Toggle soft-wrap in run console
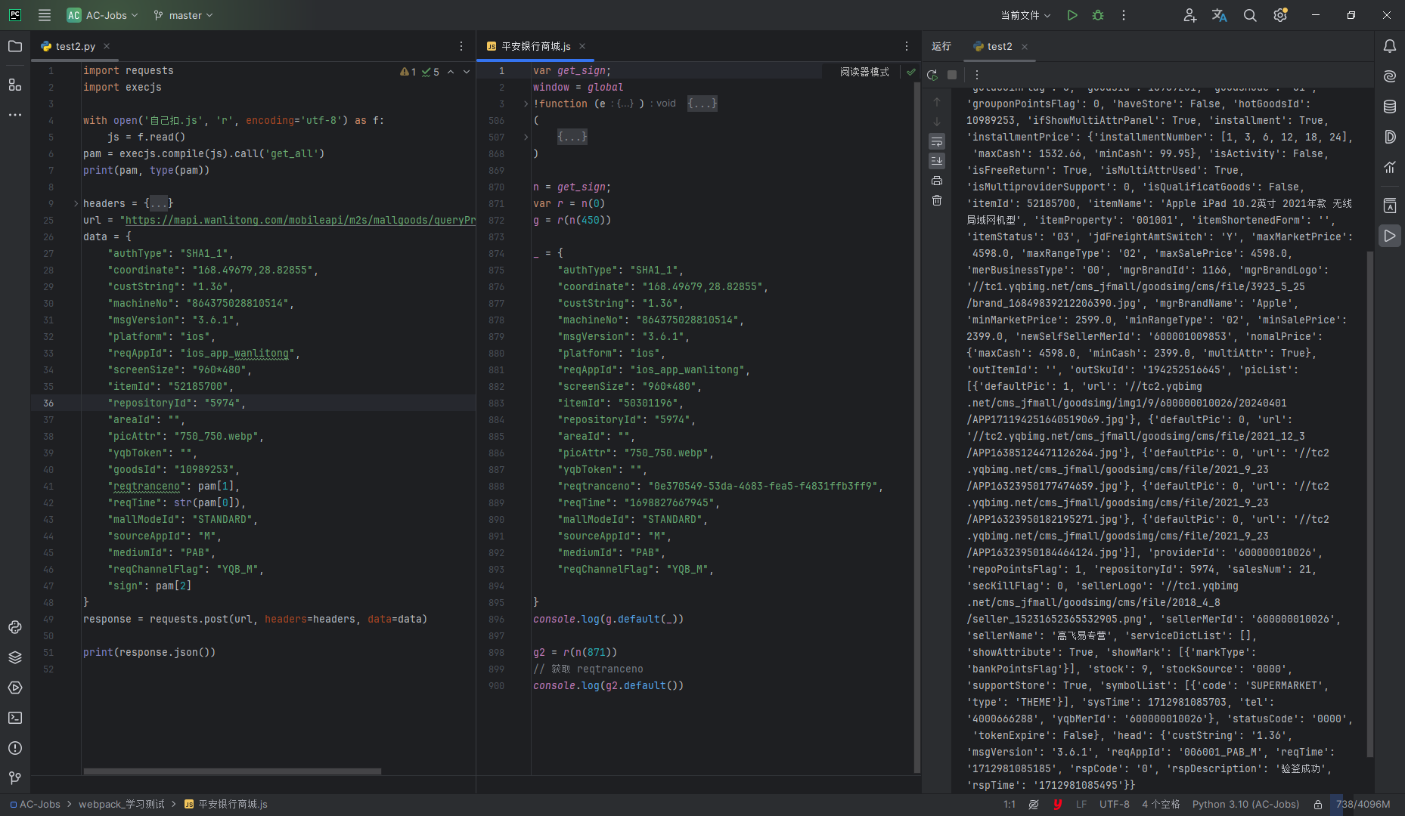This screenshot has width=1405, height=816. (937, 141)
